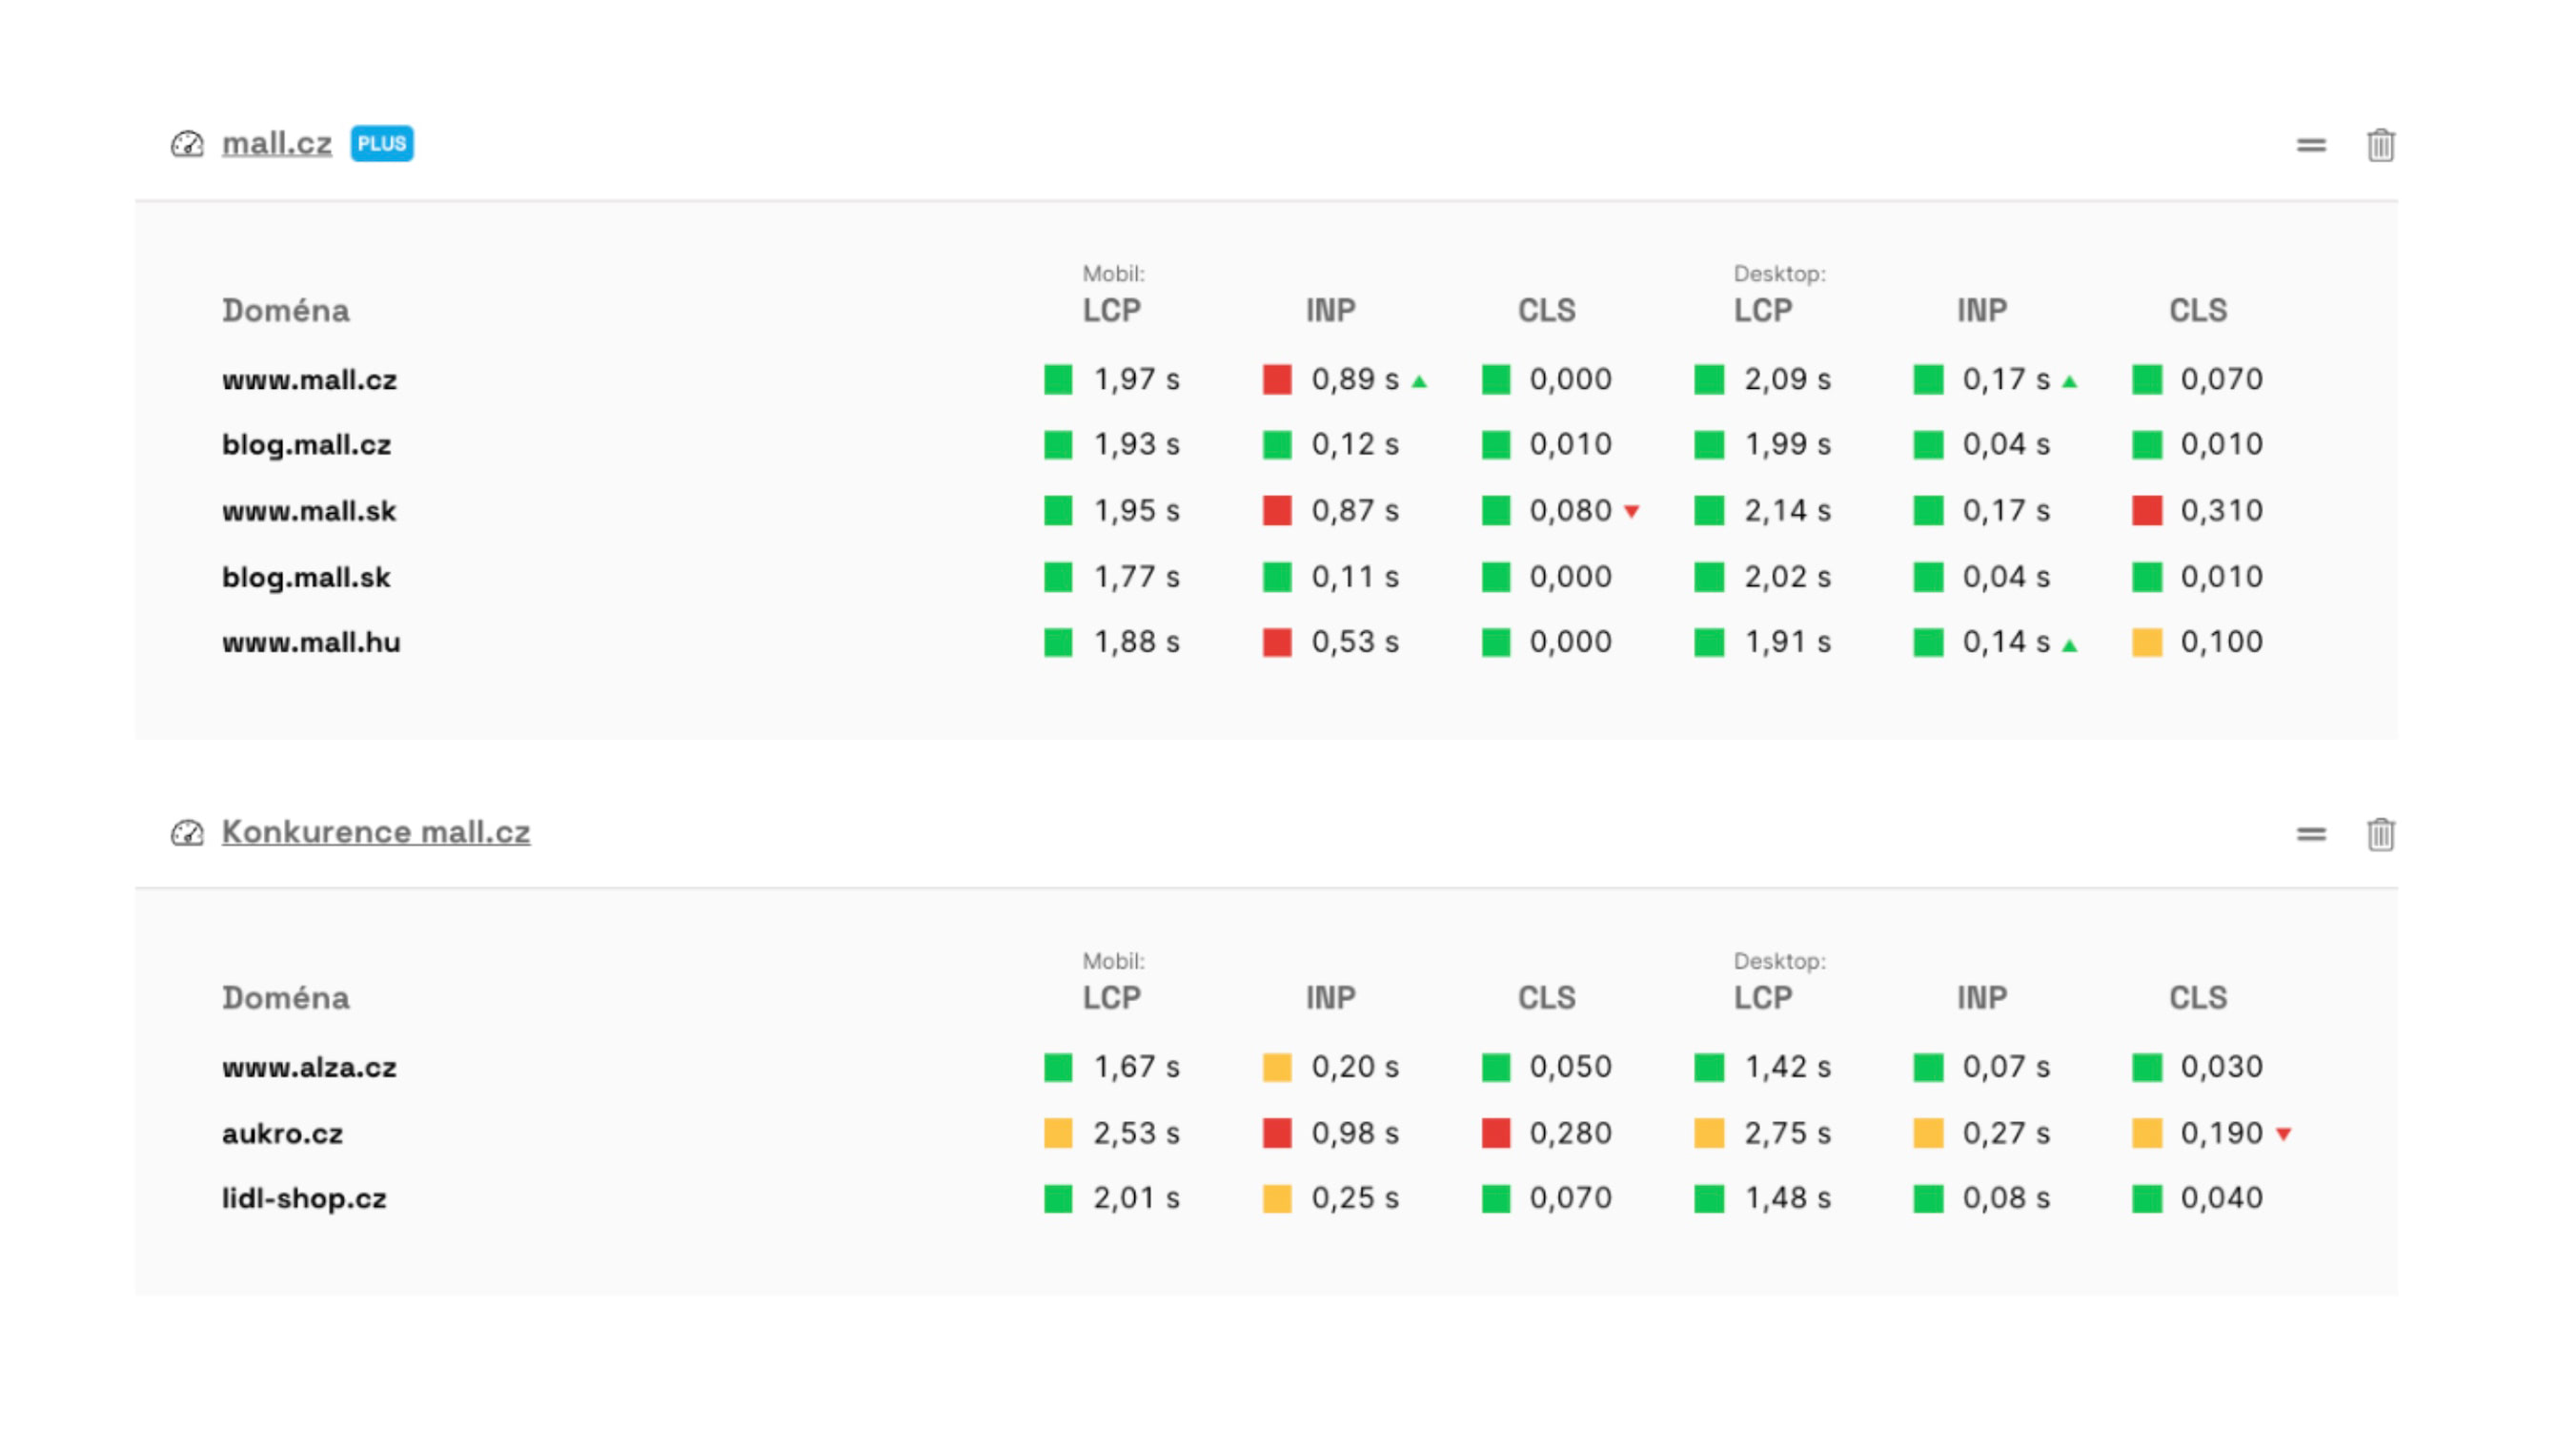Image resolution: width=2558 pixels, height=1430 pixels.
Task: Select the aukro.cz domain
Action: (x=282, y=1134)
